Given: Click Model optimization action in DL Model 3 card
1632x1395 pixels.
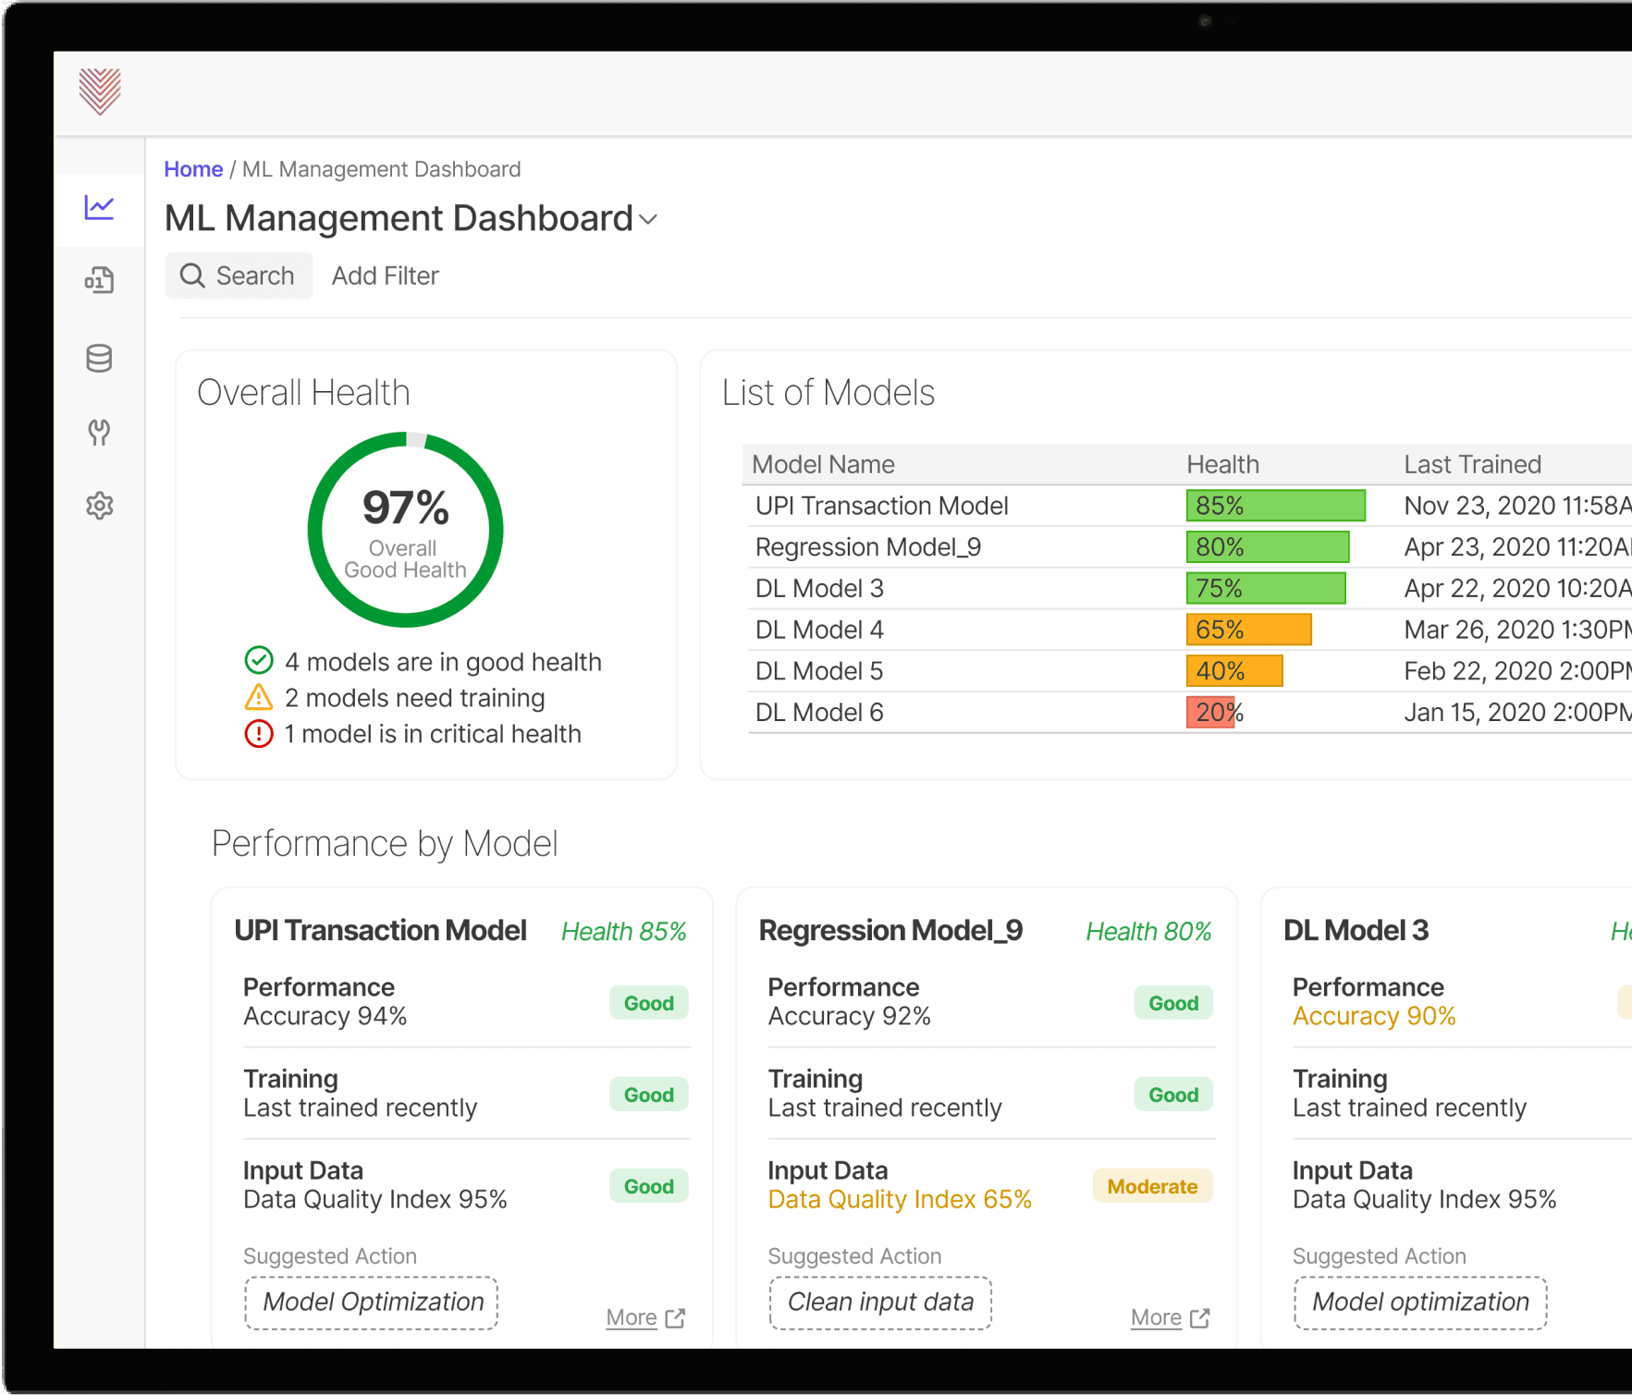Looking at the screenshot, I should pyautogui.click(x=1420, y=1303).
